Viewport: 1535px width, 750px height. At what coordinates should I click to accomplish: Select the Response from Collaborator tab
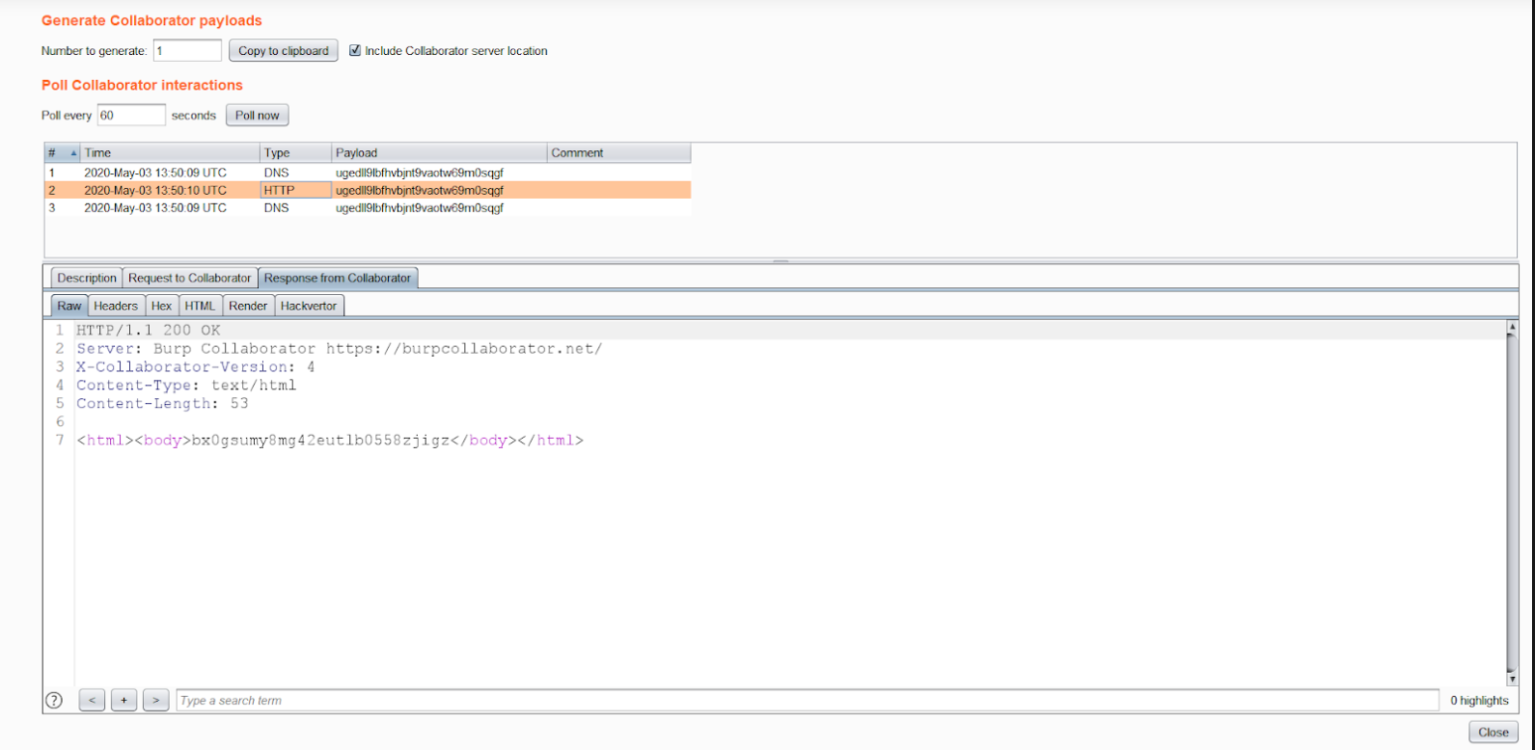pos(338,278)
